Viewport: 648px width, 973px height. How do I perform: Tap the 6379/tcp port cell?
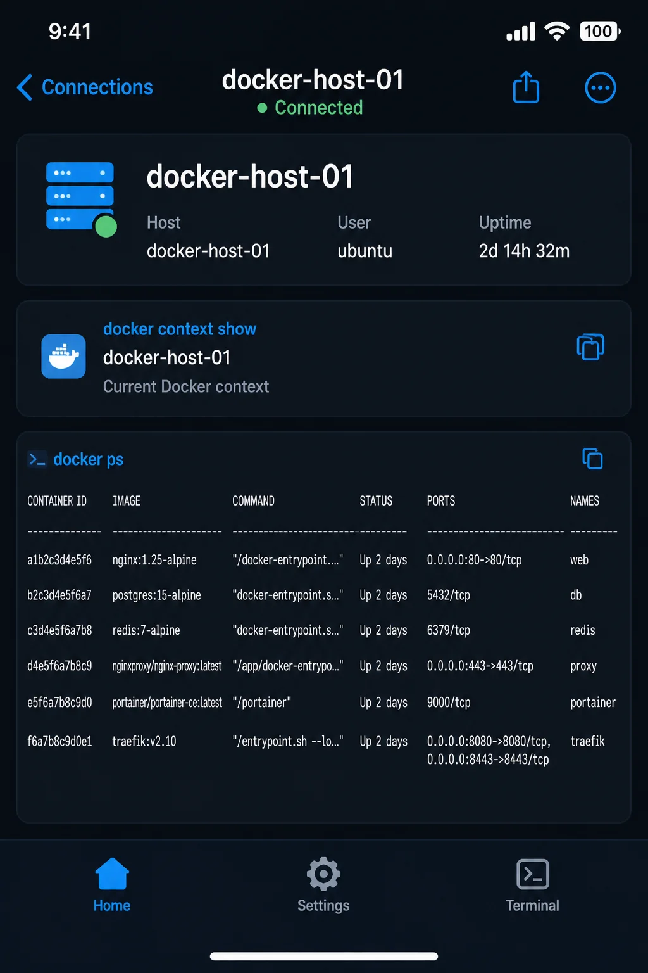(x=448, y=630)
